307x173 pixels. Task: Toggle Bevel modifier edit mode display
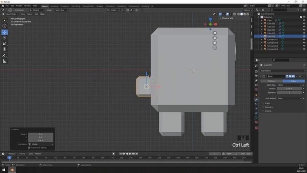tap(287, 76)
